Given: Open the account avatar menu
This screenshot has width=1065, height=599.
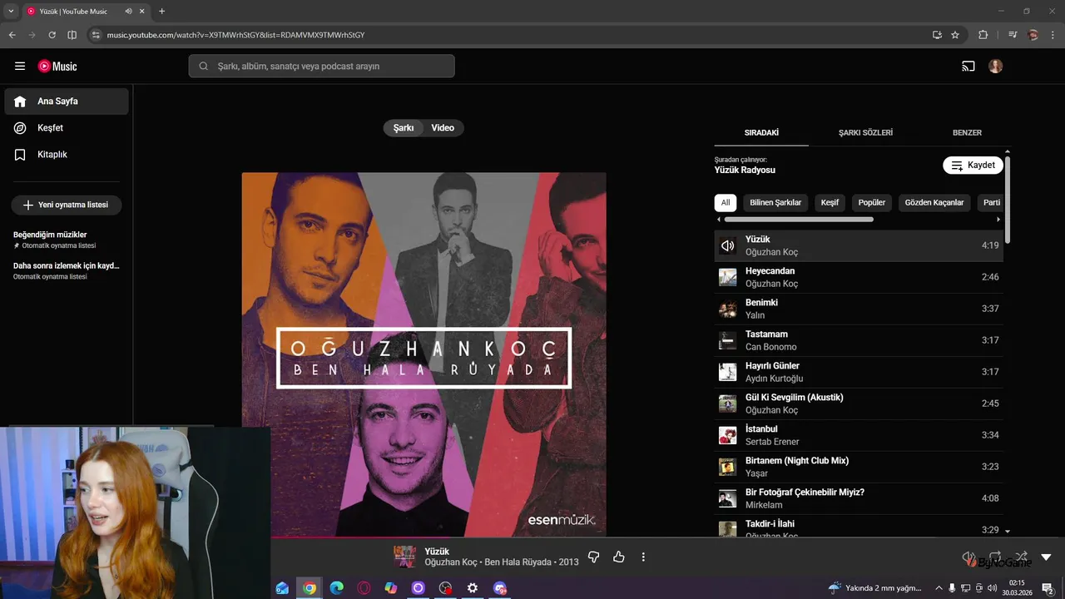Looking at the screenshot, I should coord(996,67).
